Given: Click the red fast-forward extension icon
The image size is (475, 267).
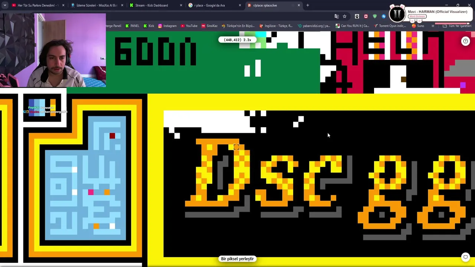Looking at the screenshot, I should pyautogui.click(x=366, y=16).
